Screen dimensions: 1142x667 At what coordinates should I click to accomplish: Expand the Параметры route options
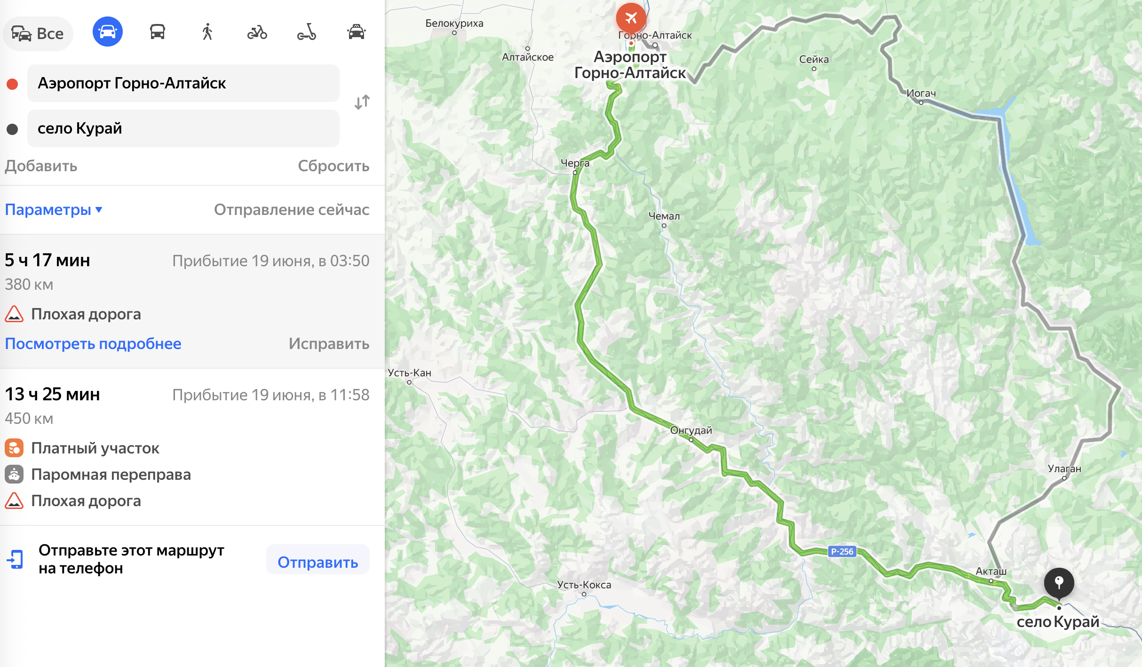click(x=54, y=209)
